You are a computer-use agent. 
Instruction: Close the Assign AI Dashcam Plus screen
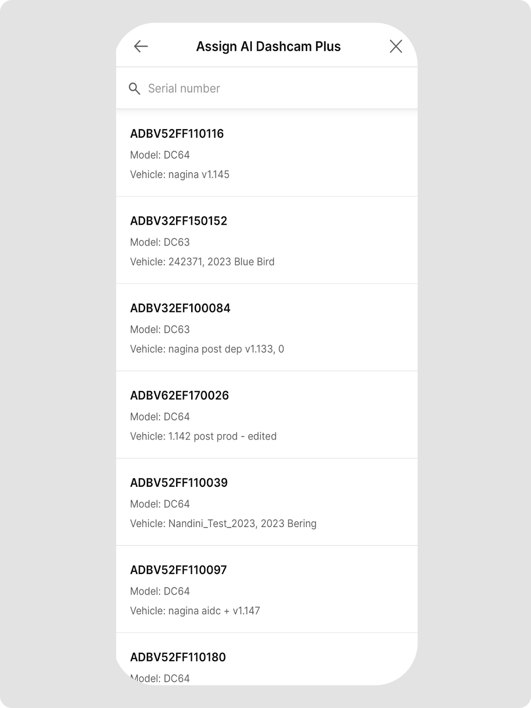click(396, 46)
